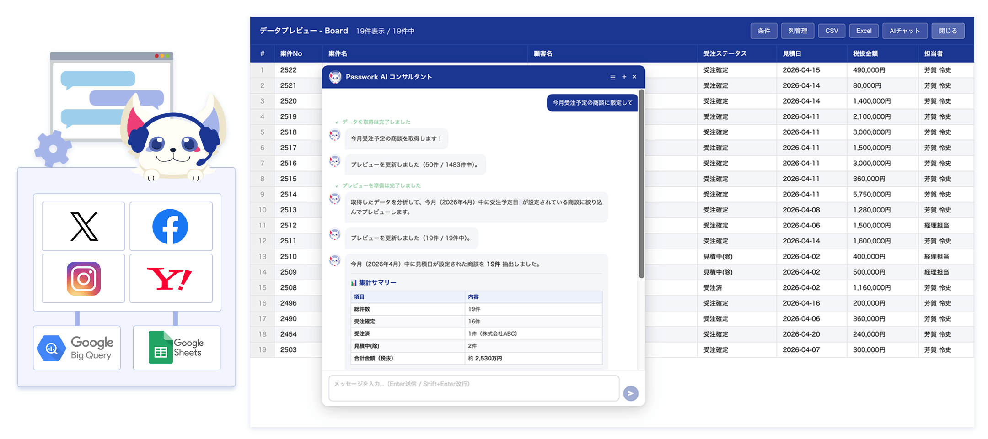This screenshot has width=988, height=439.
Task: Click the send message arrow button
Action: (630, 393)
